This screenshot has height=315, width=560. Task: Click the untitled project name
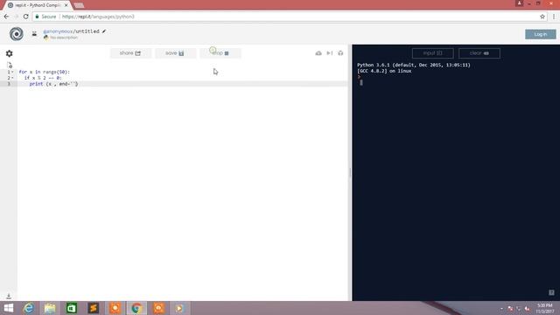coord(87,31)
